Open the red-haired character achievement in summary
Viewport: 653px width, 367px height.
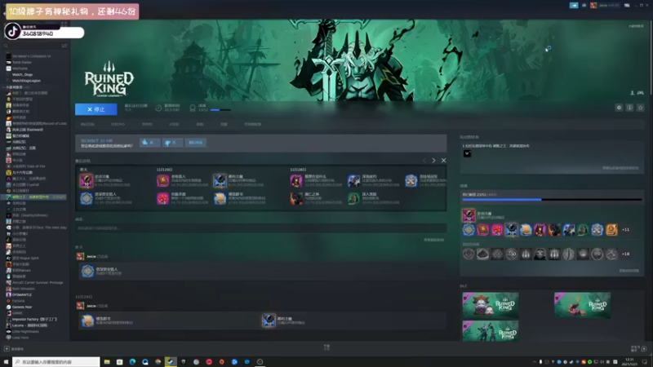tap(296, 181)
